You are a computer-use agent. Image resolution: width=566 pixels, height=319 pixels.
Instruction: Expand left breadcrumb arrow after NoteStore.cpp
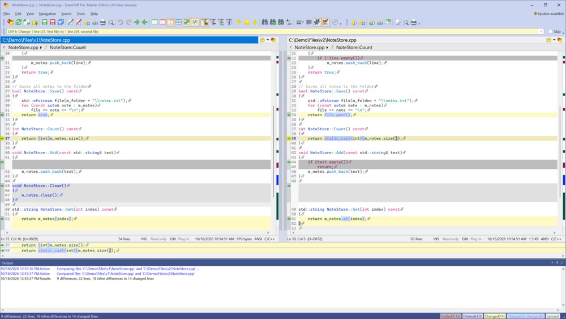click(41, 48)
